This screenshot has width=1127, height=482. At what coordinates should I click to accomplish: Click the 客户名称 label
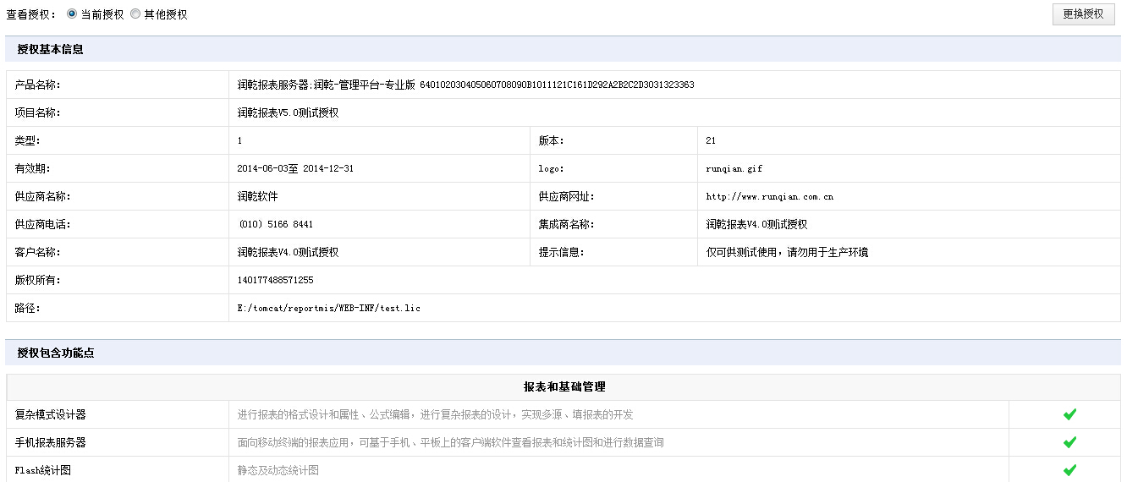pyautogui.click(x=38, y=253)
